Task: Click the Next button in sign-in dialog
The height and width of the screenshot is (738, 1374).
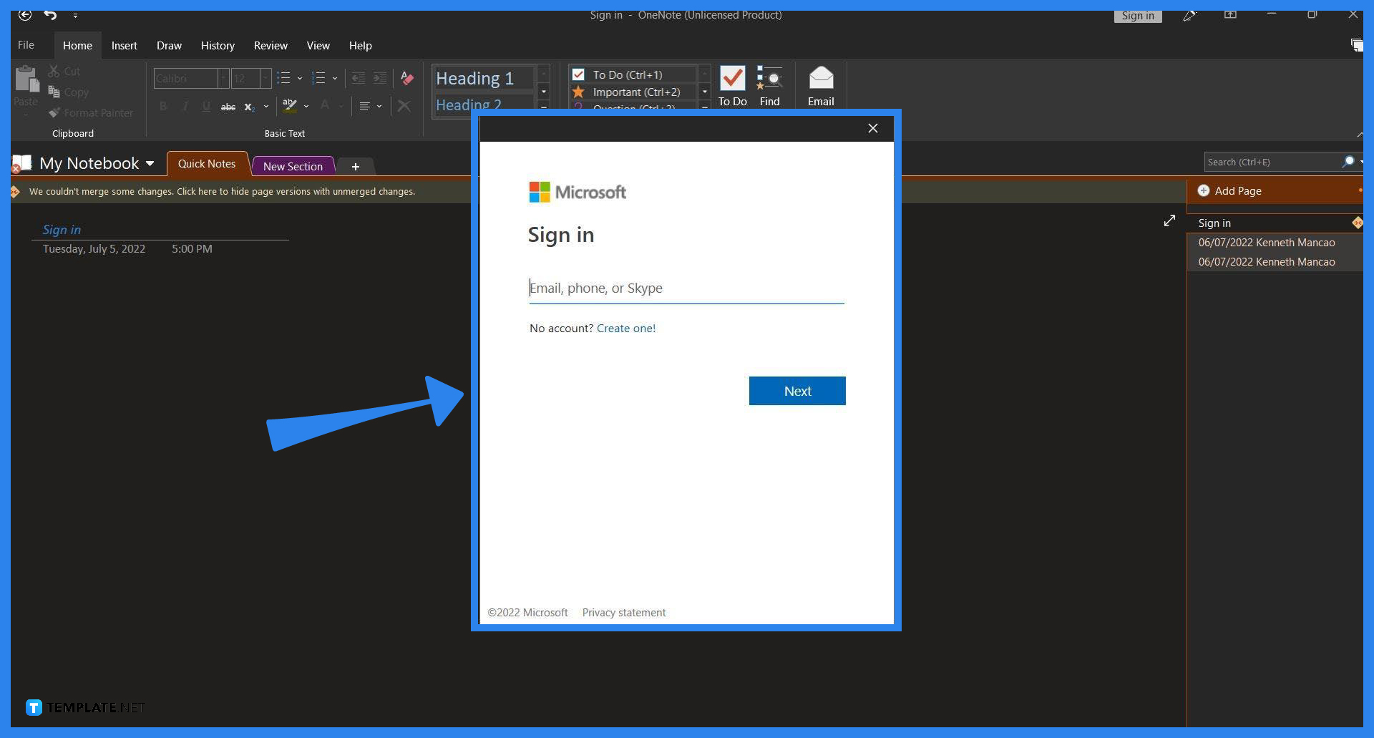Action: click(x=796, y=390)
